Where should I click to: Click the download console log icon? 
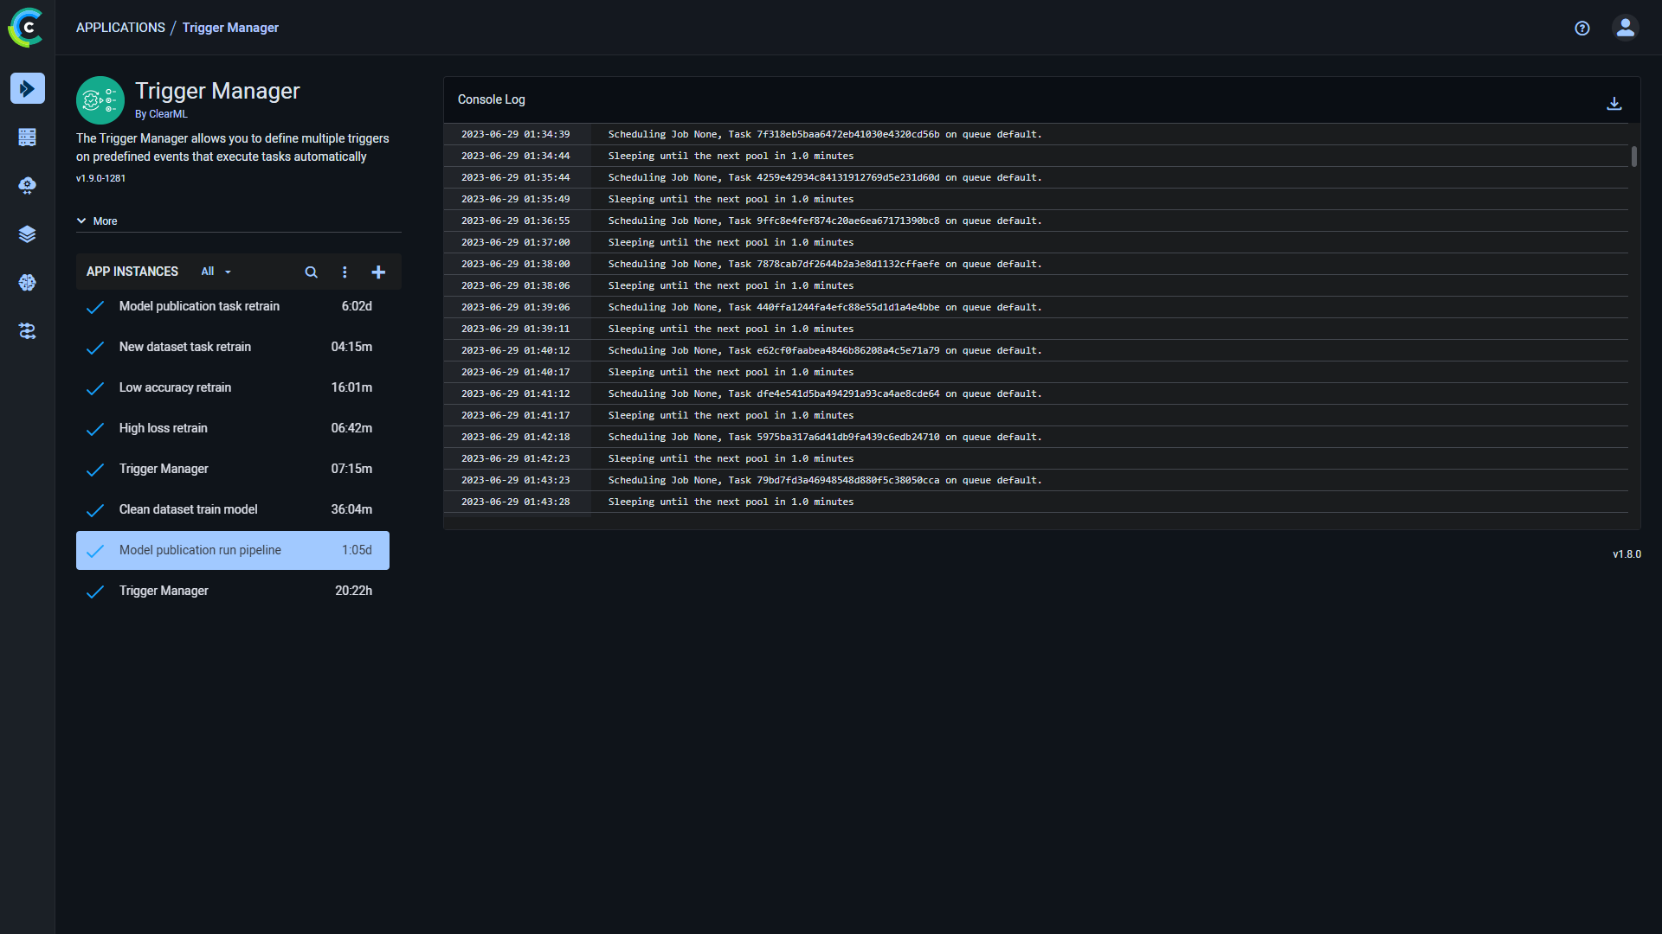click(x=1614, y=104)
